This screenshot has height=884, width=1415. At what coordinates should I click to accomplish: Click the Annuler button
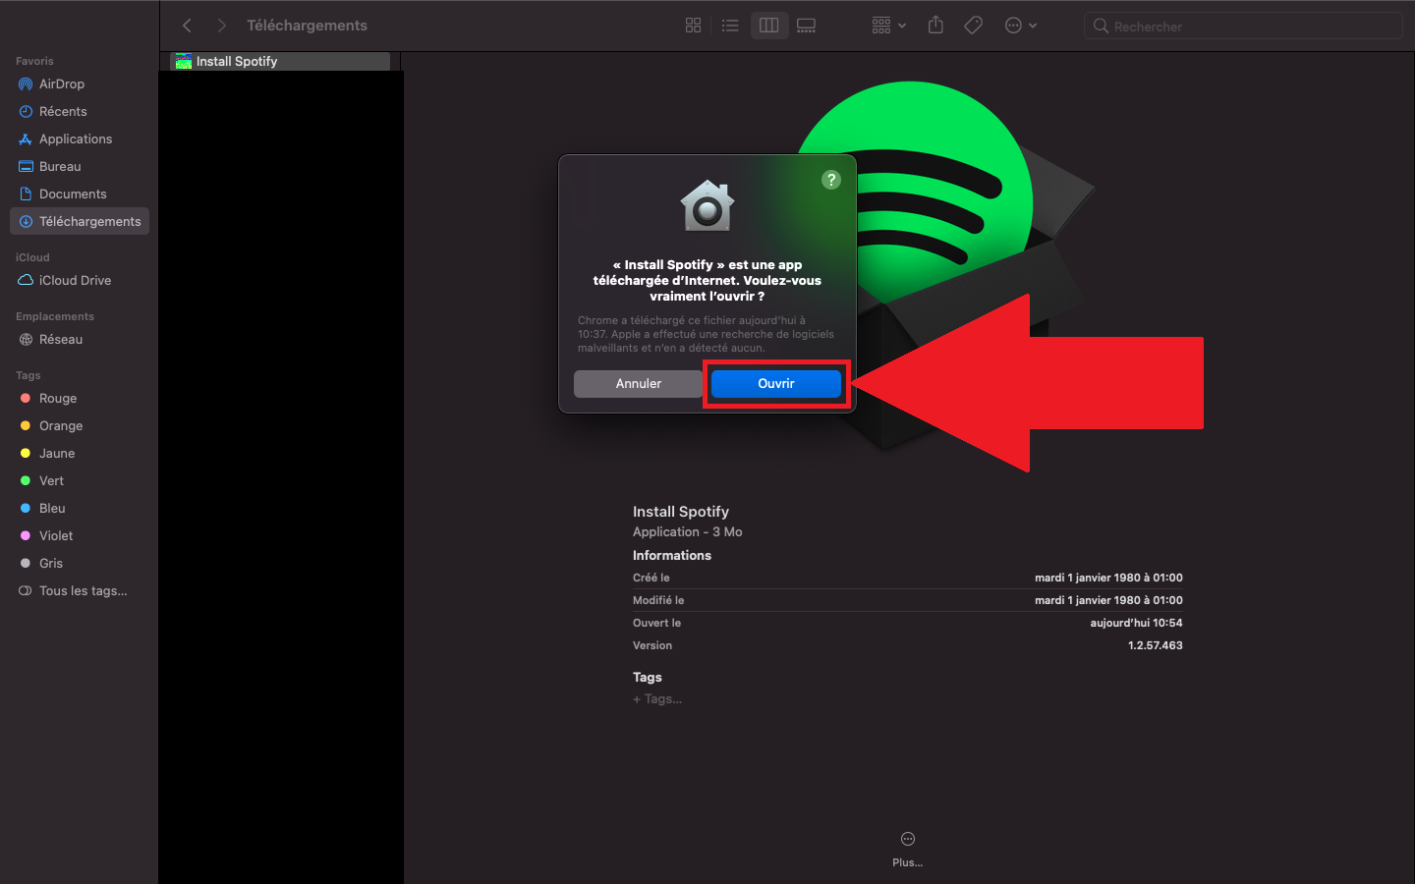click(639, 384)
